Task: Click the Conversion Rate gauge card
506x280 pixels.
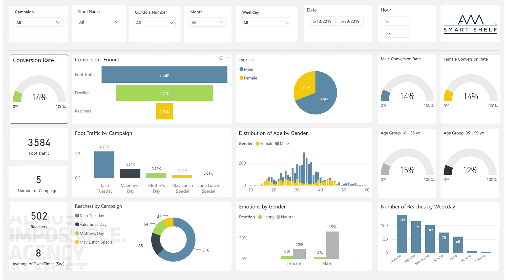Action: (39, 89)
